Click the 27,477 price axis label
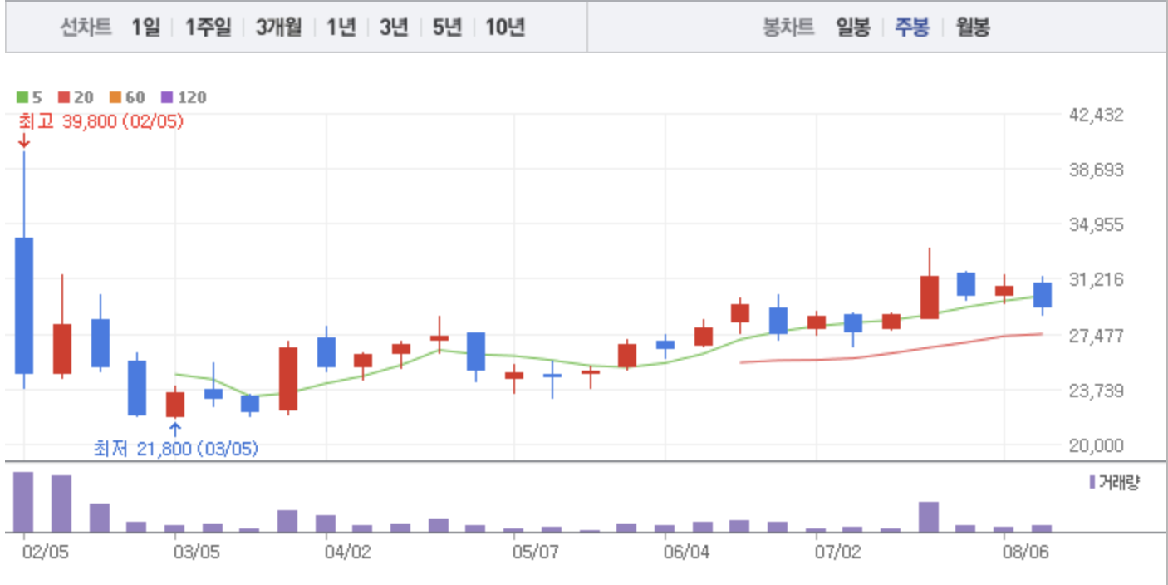The image size is (1168, 585). click(1095, 335)
